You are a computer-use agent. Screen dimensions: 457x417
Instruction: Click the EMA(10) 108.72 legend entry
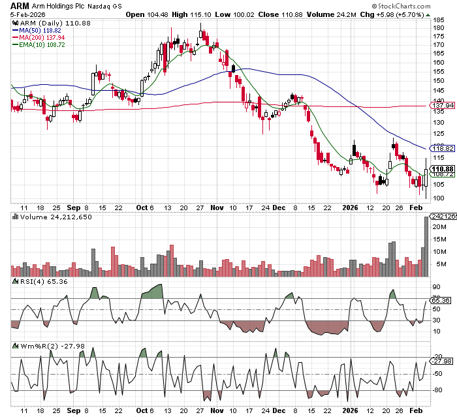39,45
